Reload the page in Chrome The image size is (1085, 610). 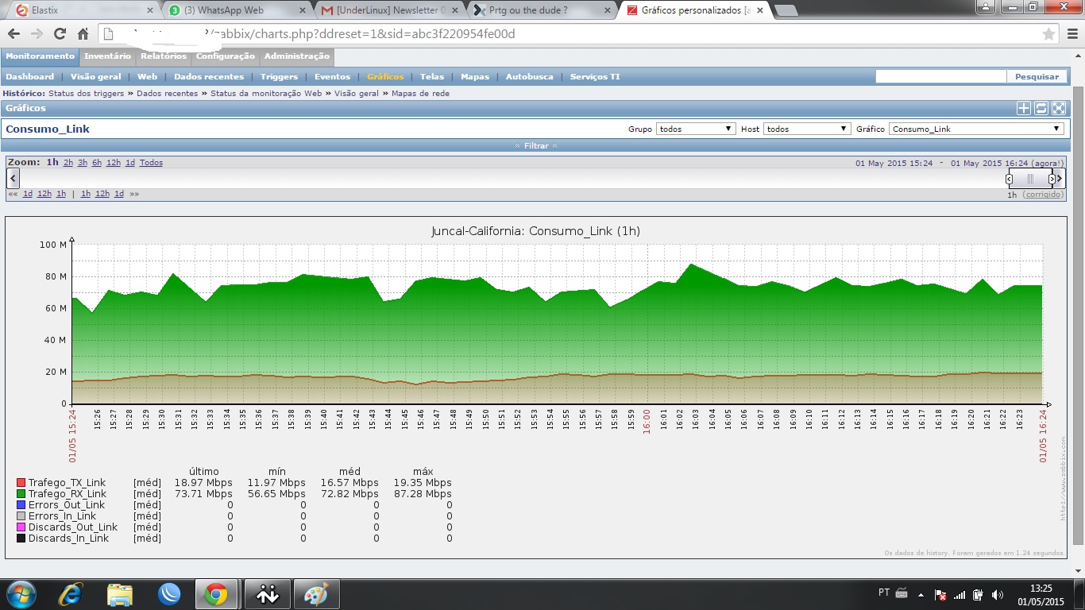(x=60, y=34)
